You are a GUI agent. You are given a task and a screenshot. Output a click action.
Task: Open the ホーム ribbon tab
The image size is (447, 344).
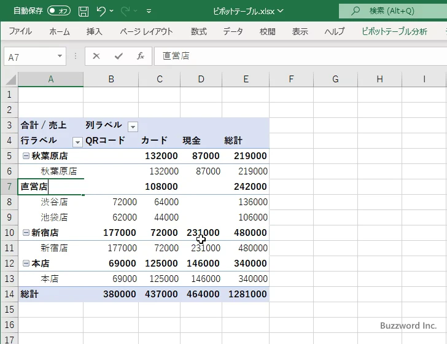[x=60, y=31]
